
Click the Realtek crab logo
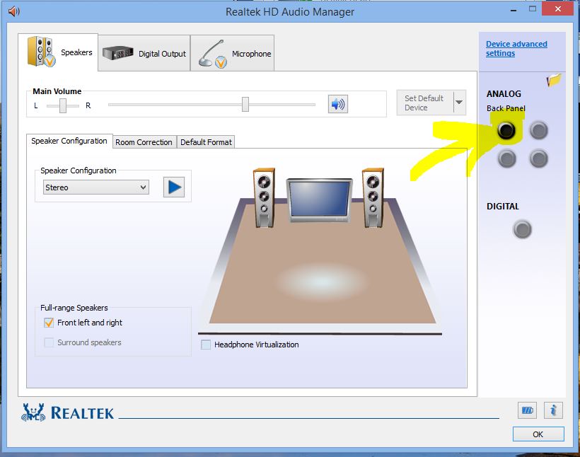point(33,412)
